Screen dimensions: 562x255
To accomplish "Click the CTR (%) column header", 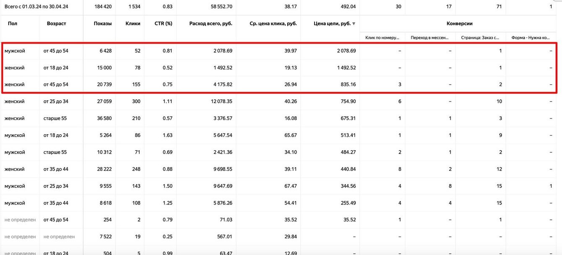I will click(164, 24).
